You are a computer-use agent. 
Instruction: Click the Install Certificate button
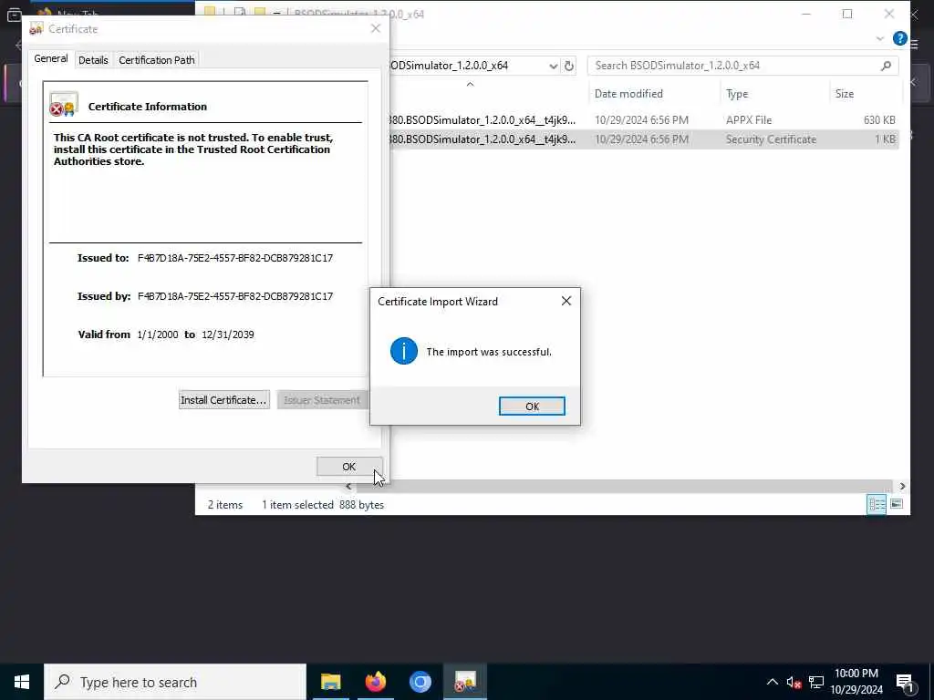click(x=224, y=400)
